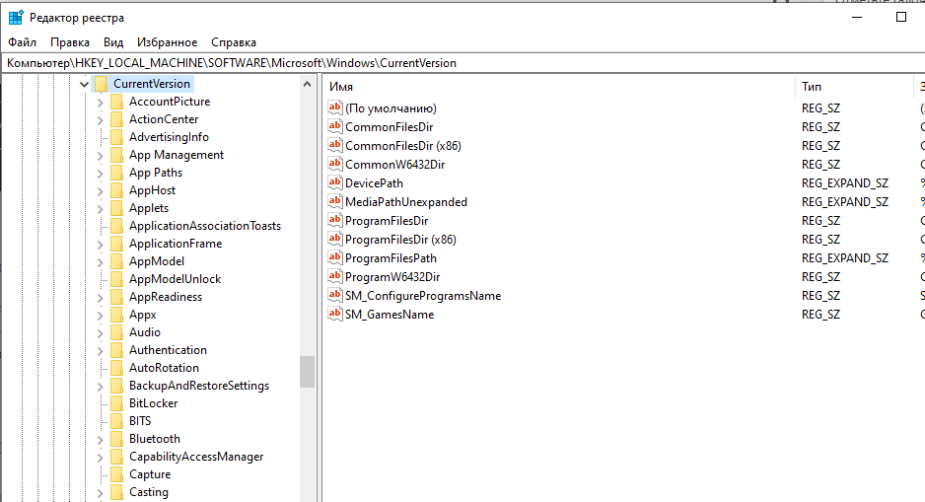The height and width of the screenshot is (502, 925).
Task: Click the CurrentVersion folder icon in the tree
Action: [x=101, y=84]
